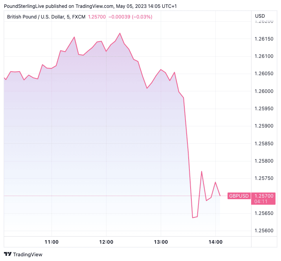The width and height of the screenshot is (281, 261).
Task: Click the 1.26000 price axis label
Action: (264, 91)
